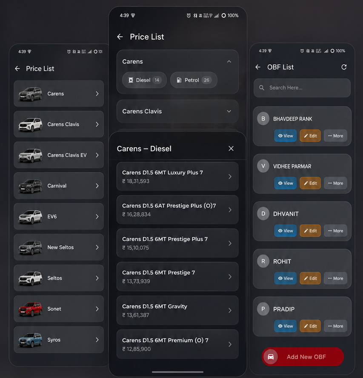This screenshot has width=363, height=378.
Task: Open More options for BHAVDEEP RANK
Action: (x=335, y=136)
